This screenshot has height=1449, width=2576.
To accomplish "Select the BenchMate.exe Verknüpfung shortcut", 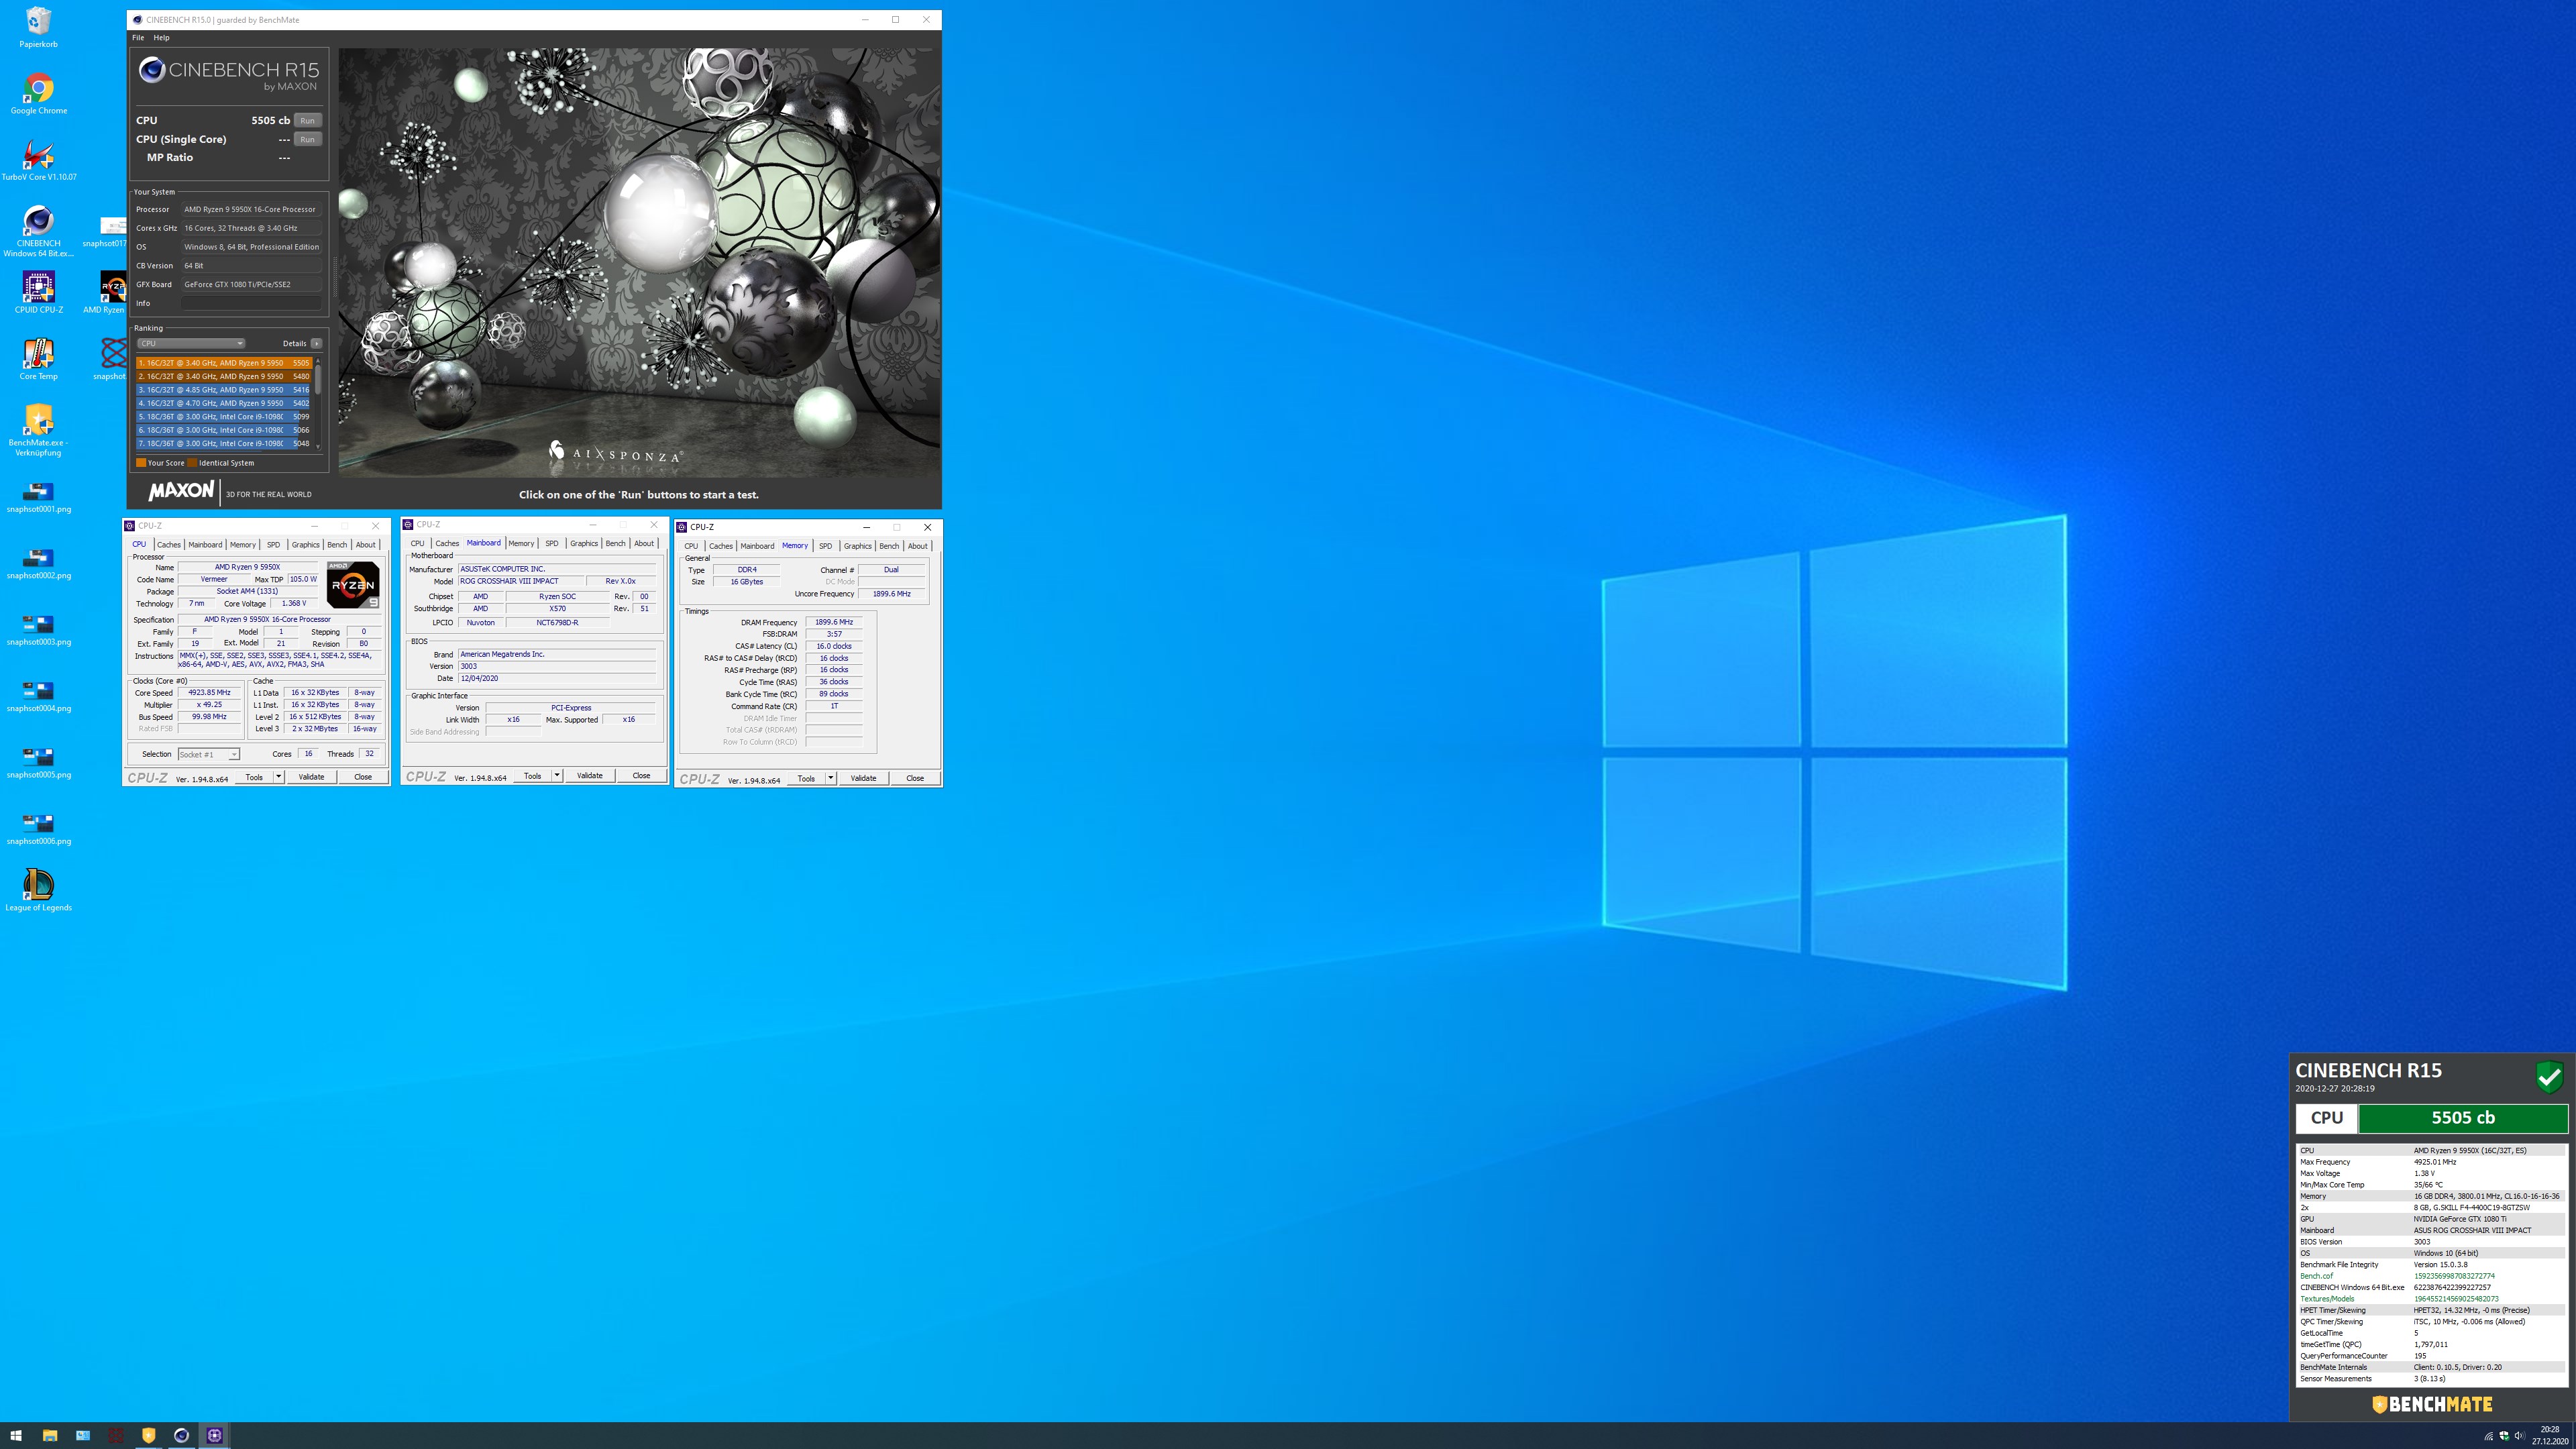I will tap(38, 430).
